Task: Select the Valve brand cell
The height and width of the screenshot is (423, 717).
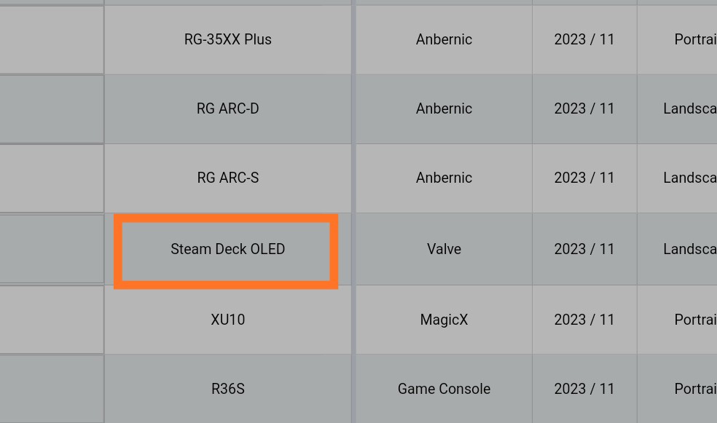Action: pos(444,249)
